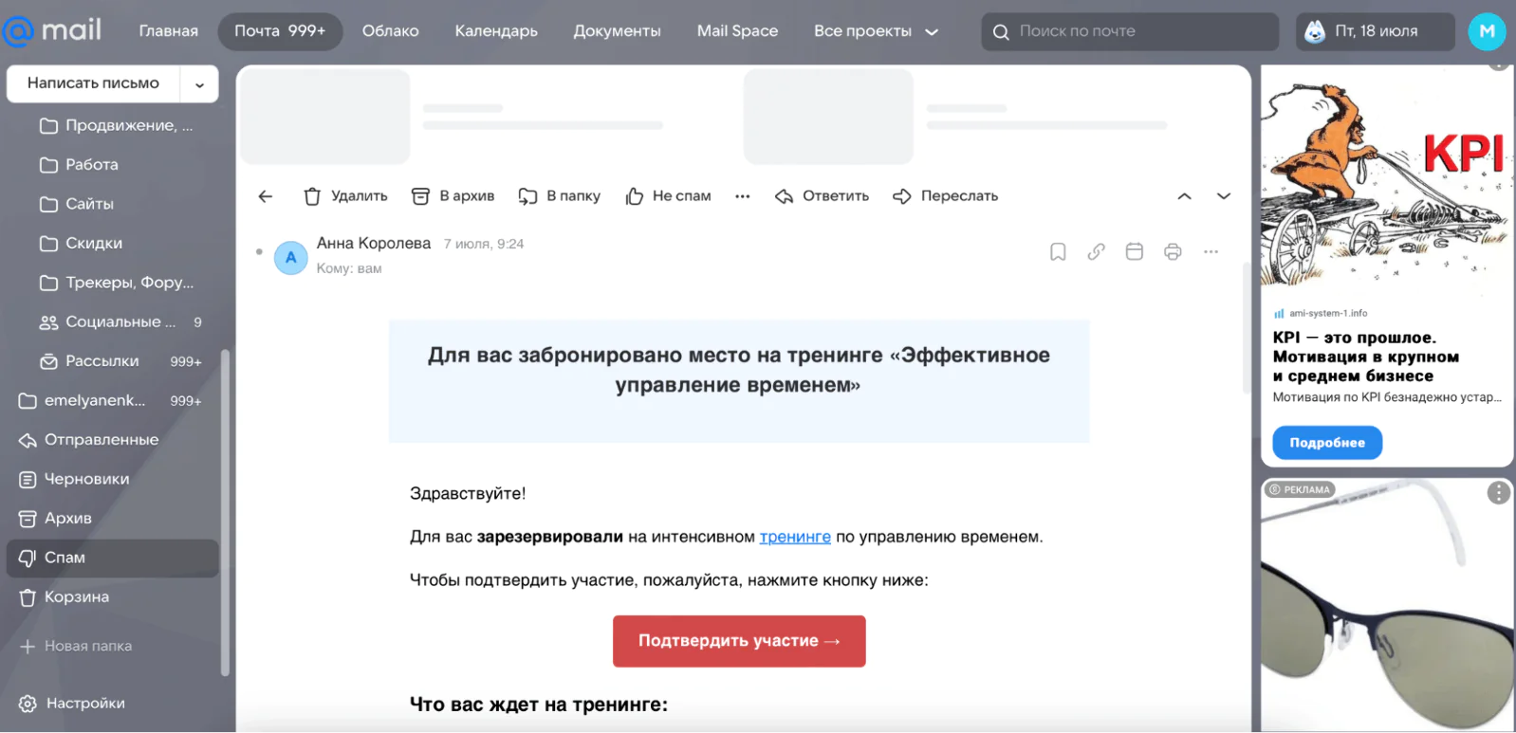Viewport: 1516px width, 733px height.
Task: Follow the тренинге hyperlink in the email
Action: click(794, 537)
